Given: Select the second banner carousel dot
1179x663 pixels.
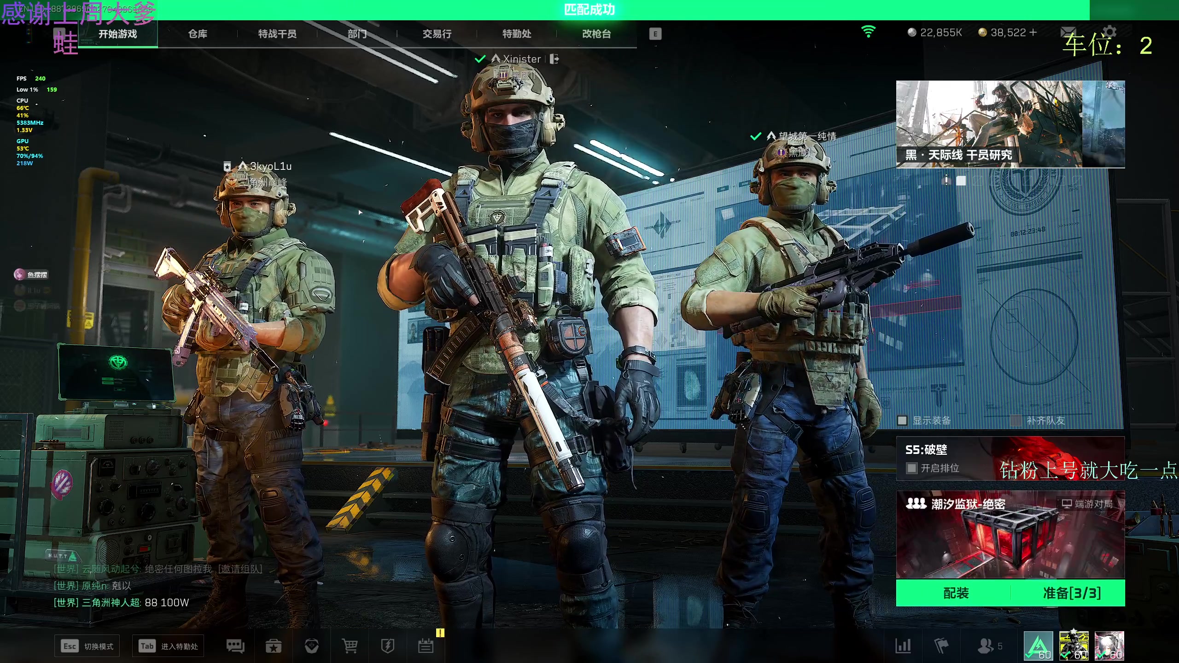Looking at the screenshot, I should pos(961,180).
